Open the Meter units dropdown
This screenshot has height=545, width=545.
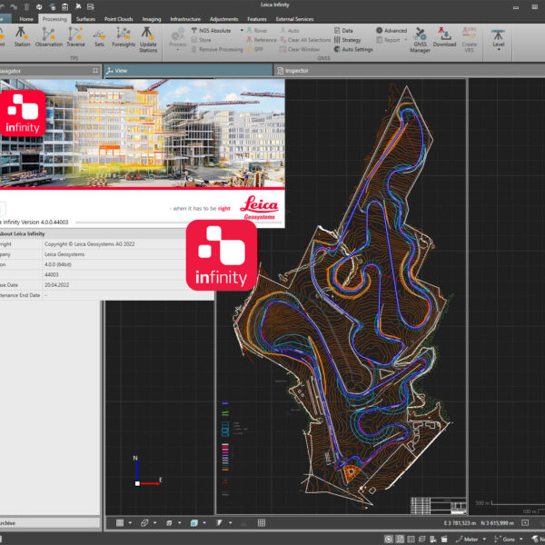[x=484, y=539]
